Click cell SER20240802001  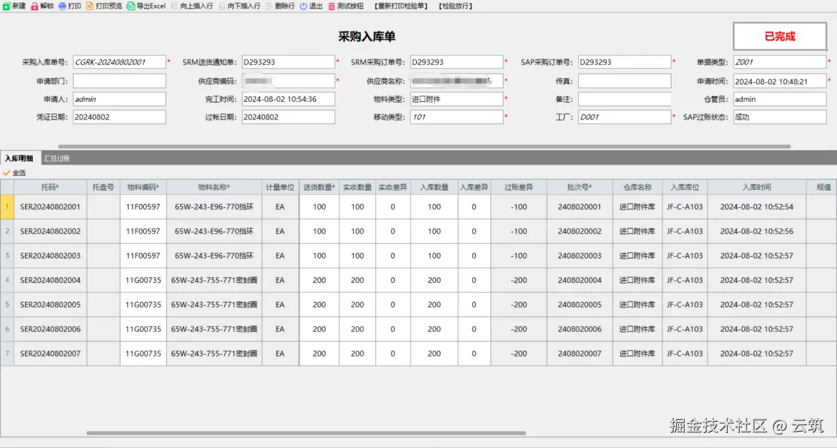tap(50, 207)
